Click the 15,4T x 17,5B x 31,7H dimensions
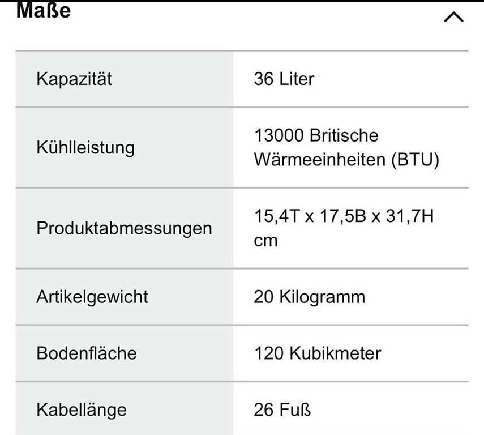Image resolution: width=484 pixels, height=435 pixels. [x=344, y=216]
